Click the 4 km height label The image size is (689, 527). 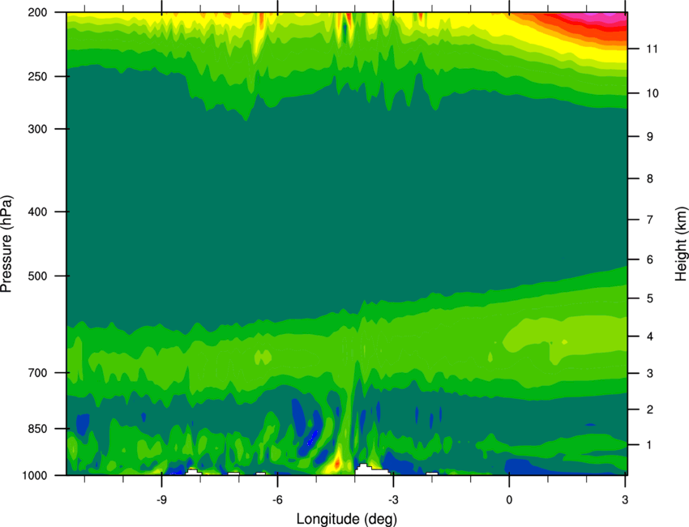650,336
